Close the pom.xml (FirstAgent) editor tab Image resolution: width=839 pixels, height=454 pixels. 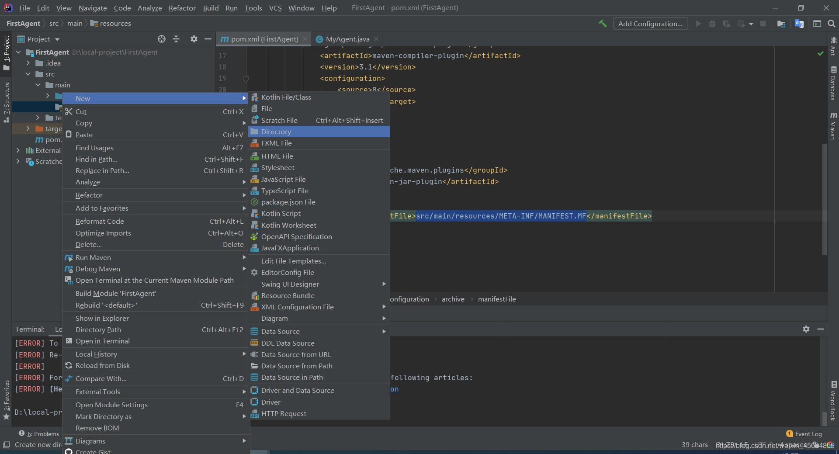click(305, 39)
